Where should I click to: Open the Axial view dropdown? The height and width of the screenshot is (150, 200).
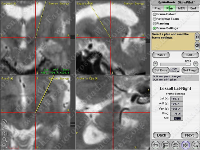(12, 79)
